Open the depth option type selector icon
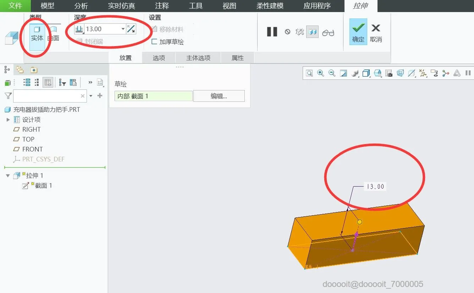This screenshot has height=293, width=474. (79, 29)
